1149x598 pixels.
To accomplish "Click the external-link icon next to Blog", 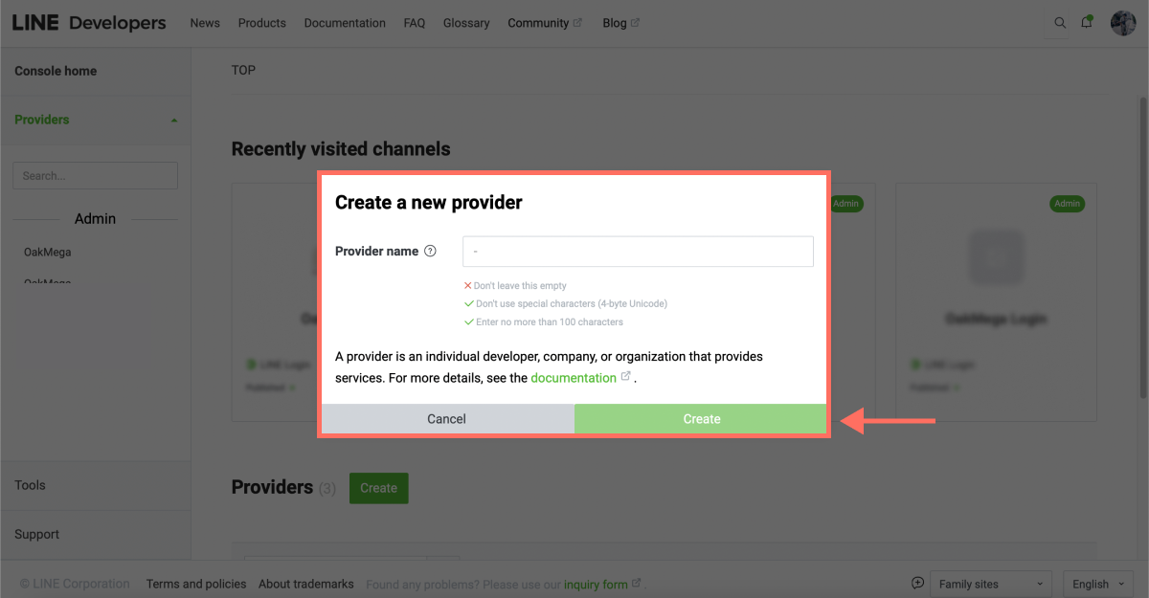I will point(637,21).
